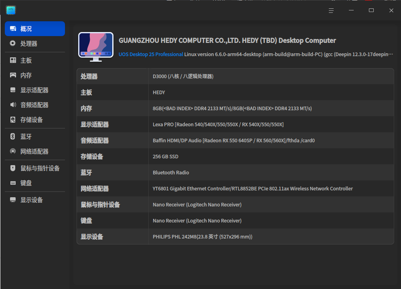The width and height of the screenshot is (401, 289).
Task: Click the Linux version 6.6.0-arm64-desktop text
Action: pyautogui.click(x=288, y=55)
